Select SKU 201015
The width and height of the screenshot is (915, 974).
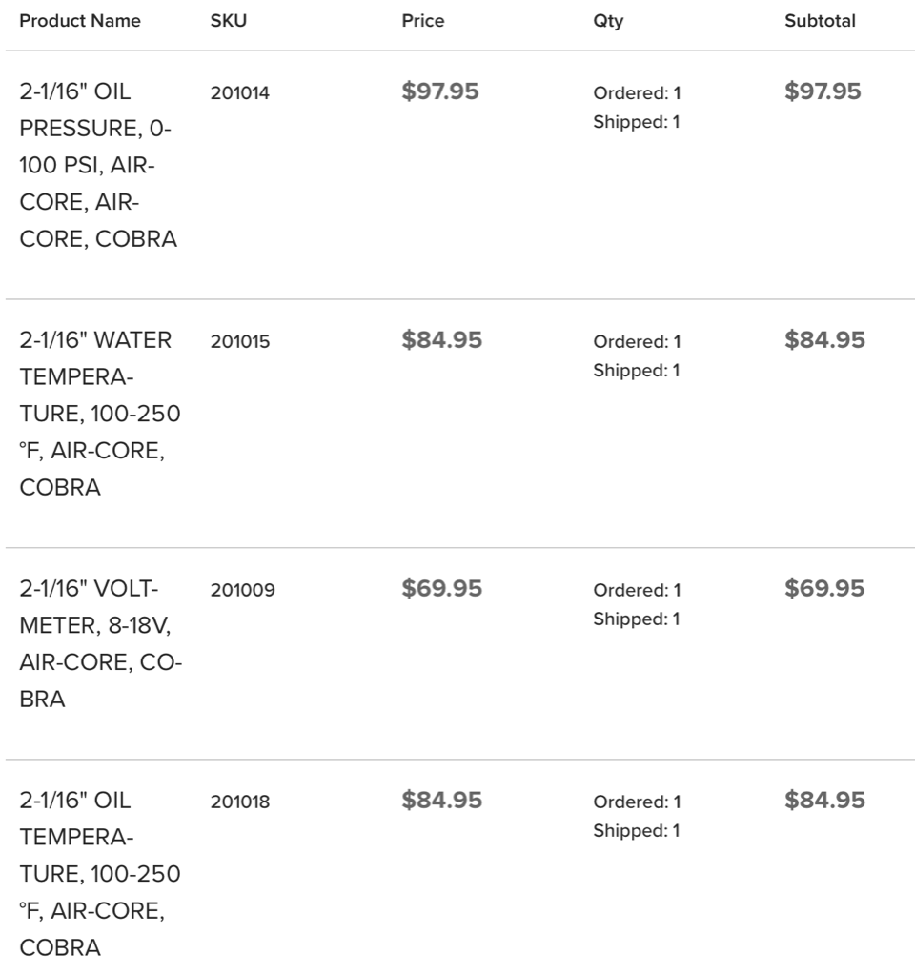pyautogui.click(x=240, y=341)
